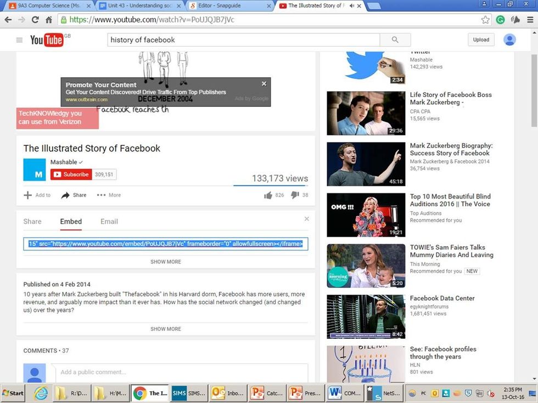Switch to Unit 43 Understanding tab
Screen dimensions: 538x403
click(x=139, y=5)
